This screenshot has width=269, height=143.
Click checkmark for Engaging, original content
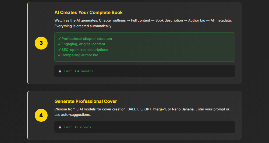[59, 44]
